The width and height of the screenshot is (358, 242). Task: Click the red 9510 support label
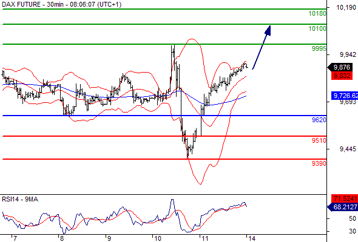pyautogui.click(x=319, y=140)
